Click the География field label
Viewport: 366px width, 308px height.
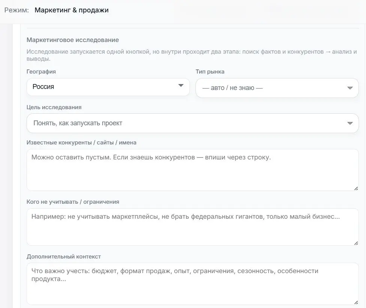click(41, 72)
